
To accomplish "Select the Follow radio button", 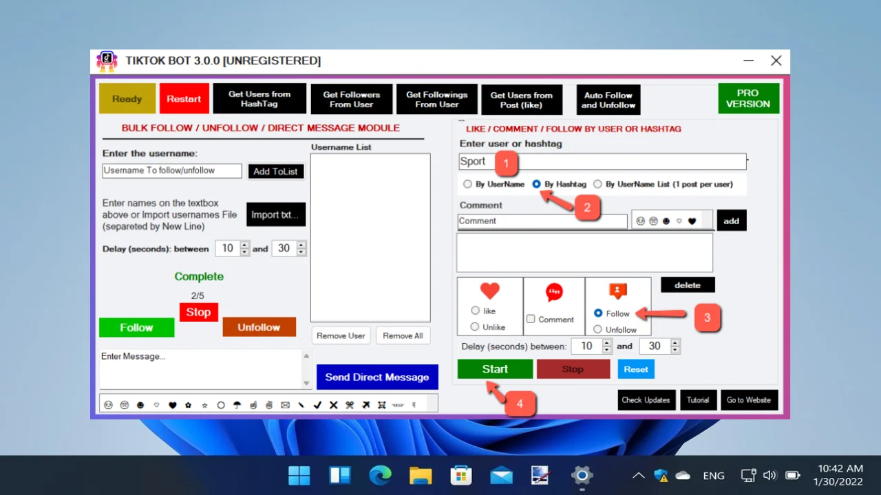I will tap(597, 313).
